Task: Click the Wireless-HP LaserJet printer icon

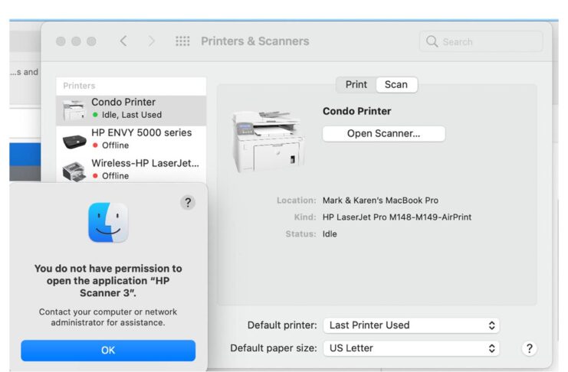Action: click(x=74, y=171)
